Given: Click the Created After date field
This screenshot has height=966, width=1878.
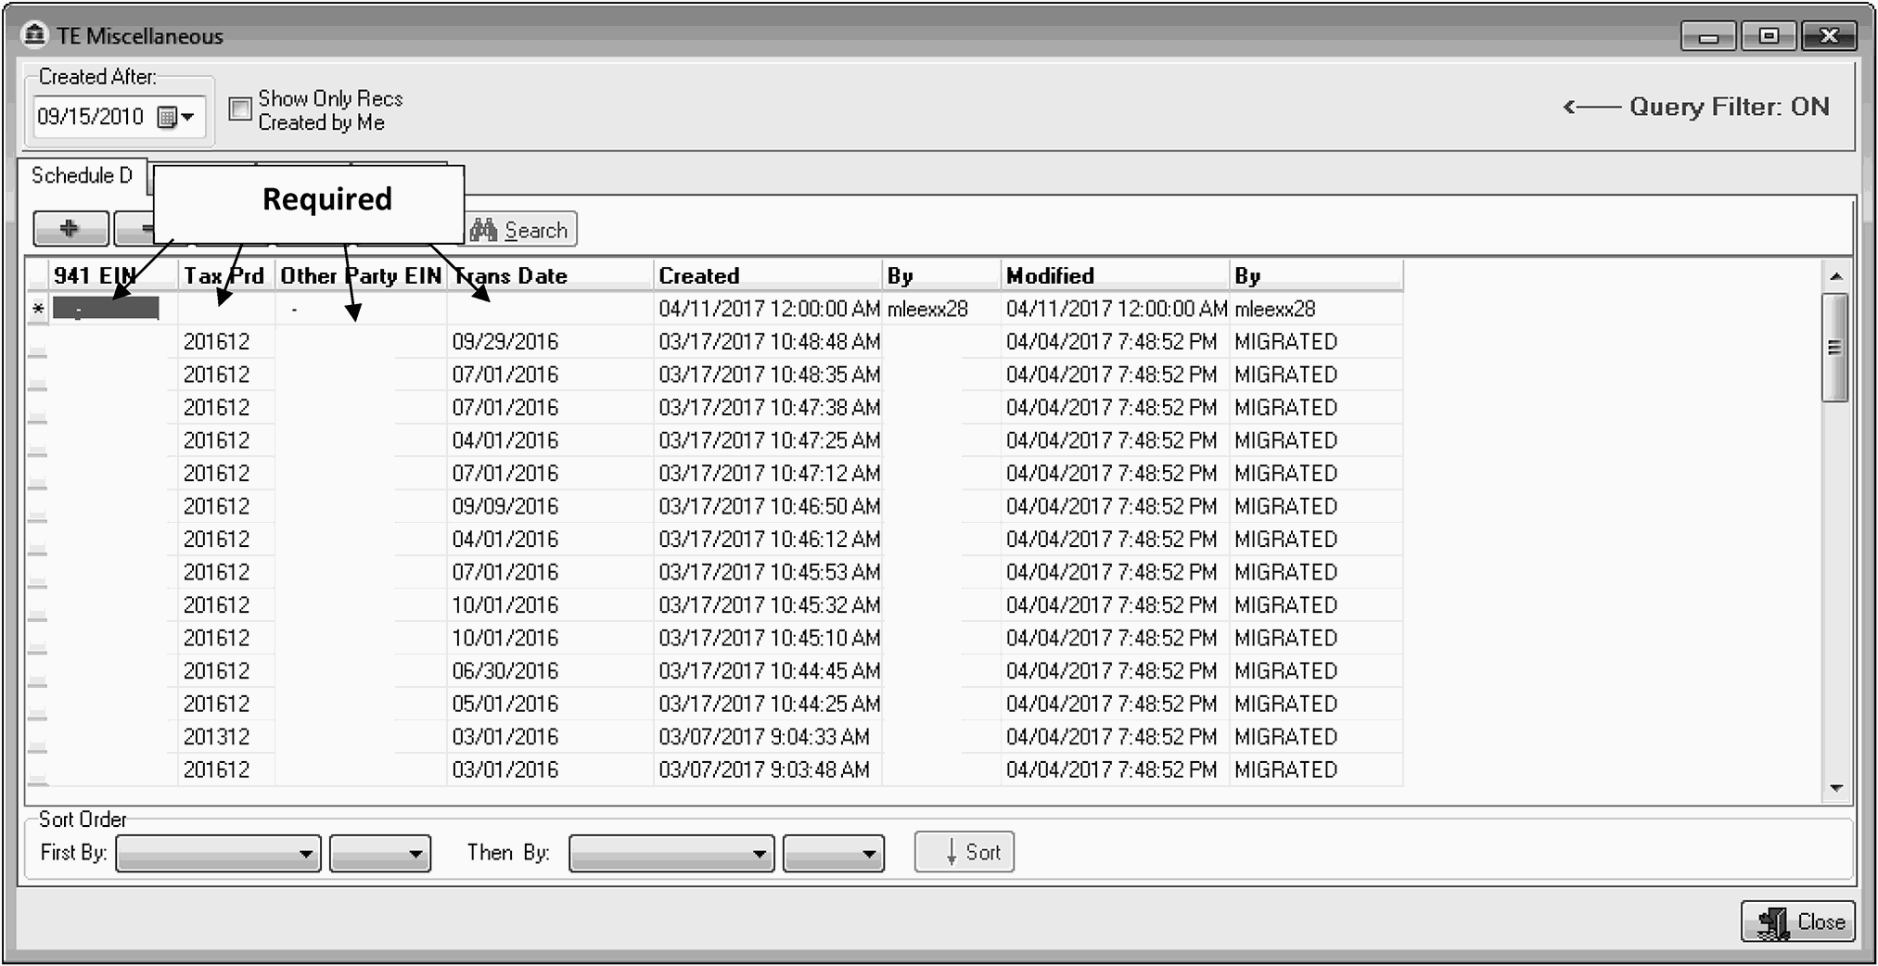Looking at the screenshot, I should [x=91, y=118].
